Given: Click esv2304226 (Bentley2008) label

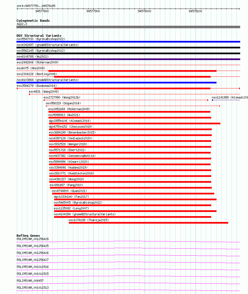Looking at the screenshot, I should (x=37, y=74).
